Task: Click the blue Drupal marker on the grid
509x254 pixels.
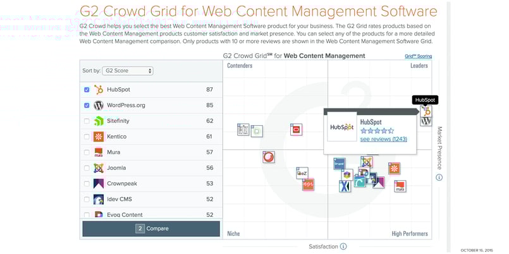Action: (x=339, y=164)
